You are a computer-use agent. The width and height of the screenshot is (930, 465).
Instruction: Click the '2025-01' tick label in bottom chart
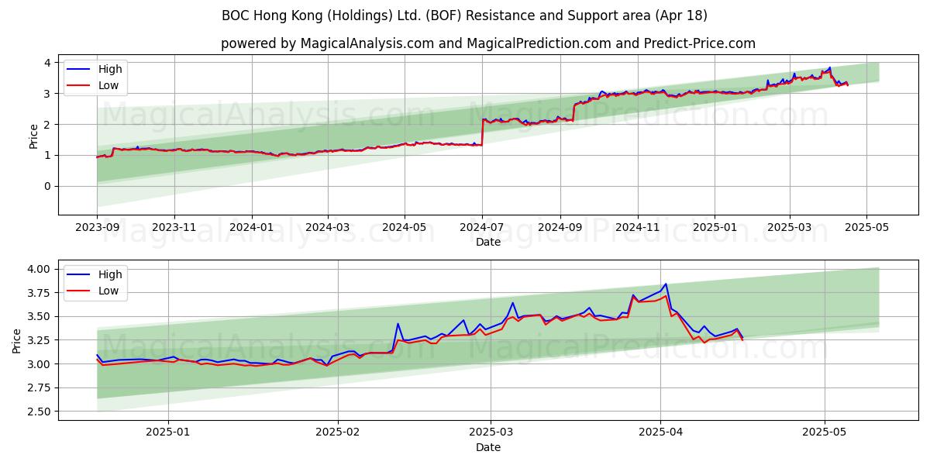(x=168, y=433)
